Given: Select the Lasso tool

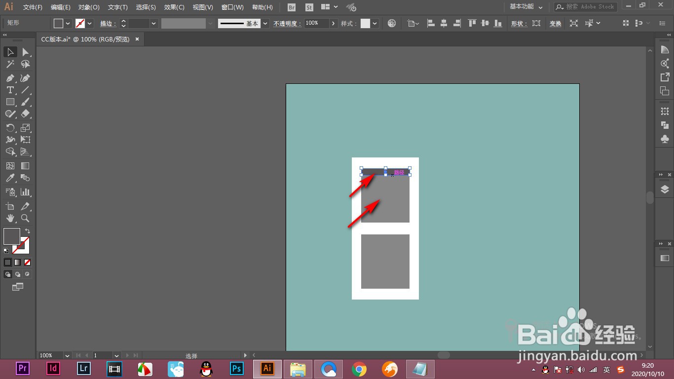Looking at the screenshot, I should click(x=25, y=64).
